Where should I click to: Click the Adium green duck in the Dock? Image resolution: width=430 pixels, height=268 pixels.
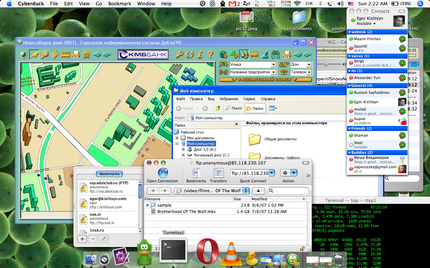[x=145, y=253]
